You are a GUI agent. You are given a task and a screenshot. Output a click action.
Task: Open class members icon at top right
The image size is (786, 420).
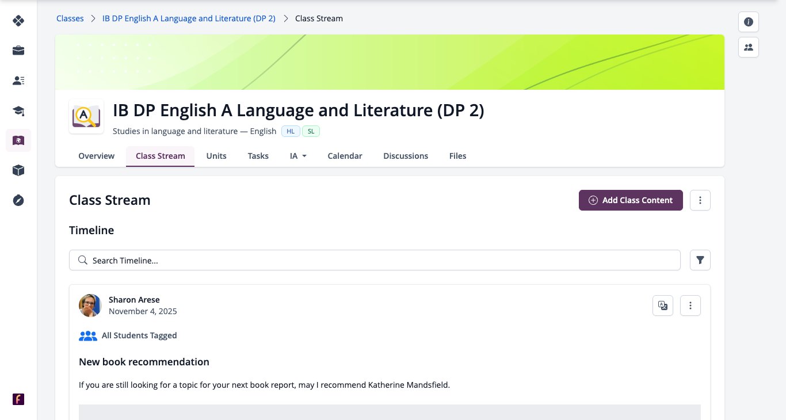tap(749, 47)
